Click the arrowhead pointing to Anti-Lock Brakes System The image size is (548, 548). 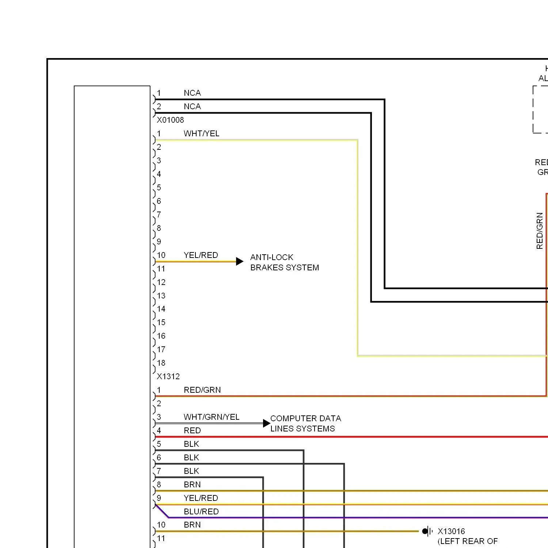[x=240, y=261]
